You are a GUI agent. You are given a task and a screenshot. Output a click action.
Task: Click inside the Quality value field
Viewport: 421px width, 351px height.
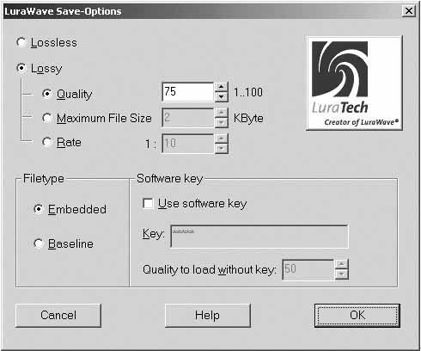tap(188, 92)
